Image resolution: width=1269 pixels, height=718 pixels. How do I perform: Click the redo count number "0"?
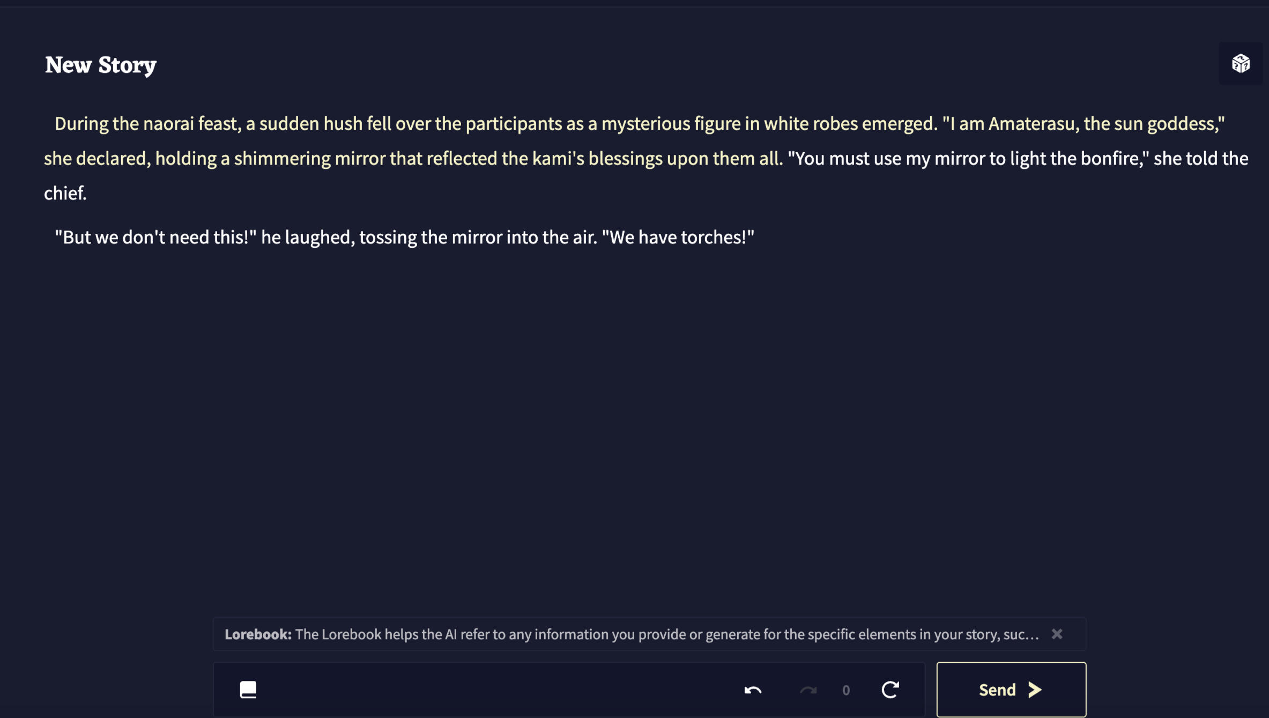pyautogui.click(x=846, y=690)
